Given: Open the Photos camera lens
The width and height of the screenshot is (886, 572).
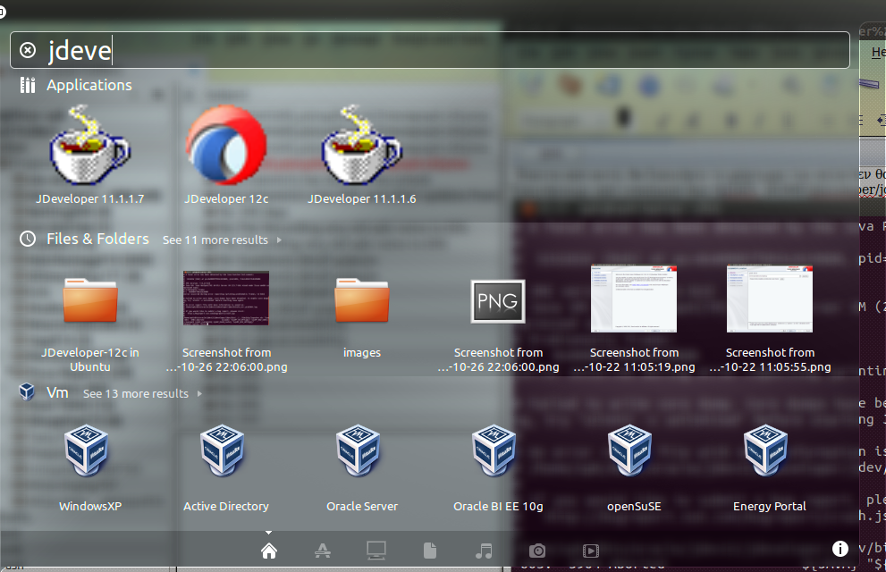Looking at the screenshot, I should [537, 551].
